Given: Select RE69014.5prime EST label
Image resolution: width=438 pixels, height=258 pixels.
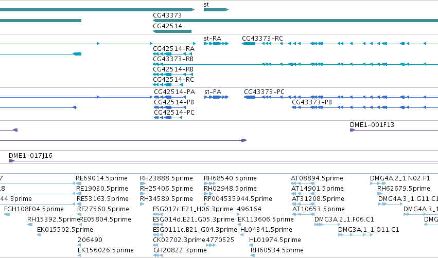Looking at the screenshot, I should point(102,178).
